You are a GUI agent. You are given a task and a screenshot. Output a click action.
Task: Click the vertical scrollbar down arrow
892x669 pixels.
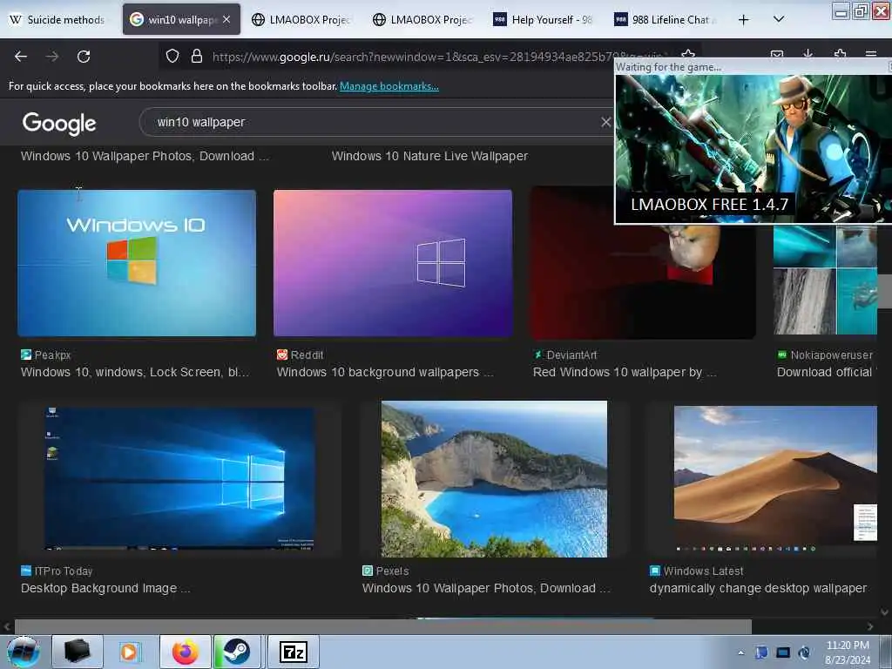[x=885, y=612]
